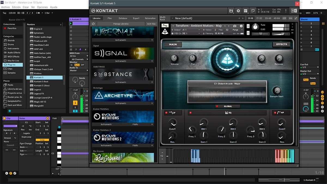327x184 pixels.
Task: Click the Evolve Mutations library banner
Action: point(123,117)
